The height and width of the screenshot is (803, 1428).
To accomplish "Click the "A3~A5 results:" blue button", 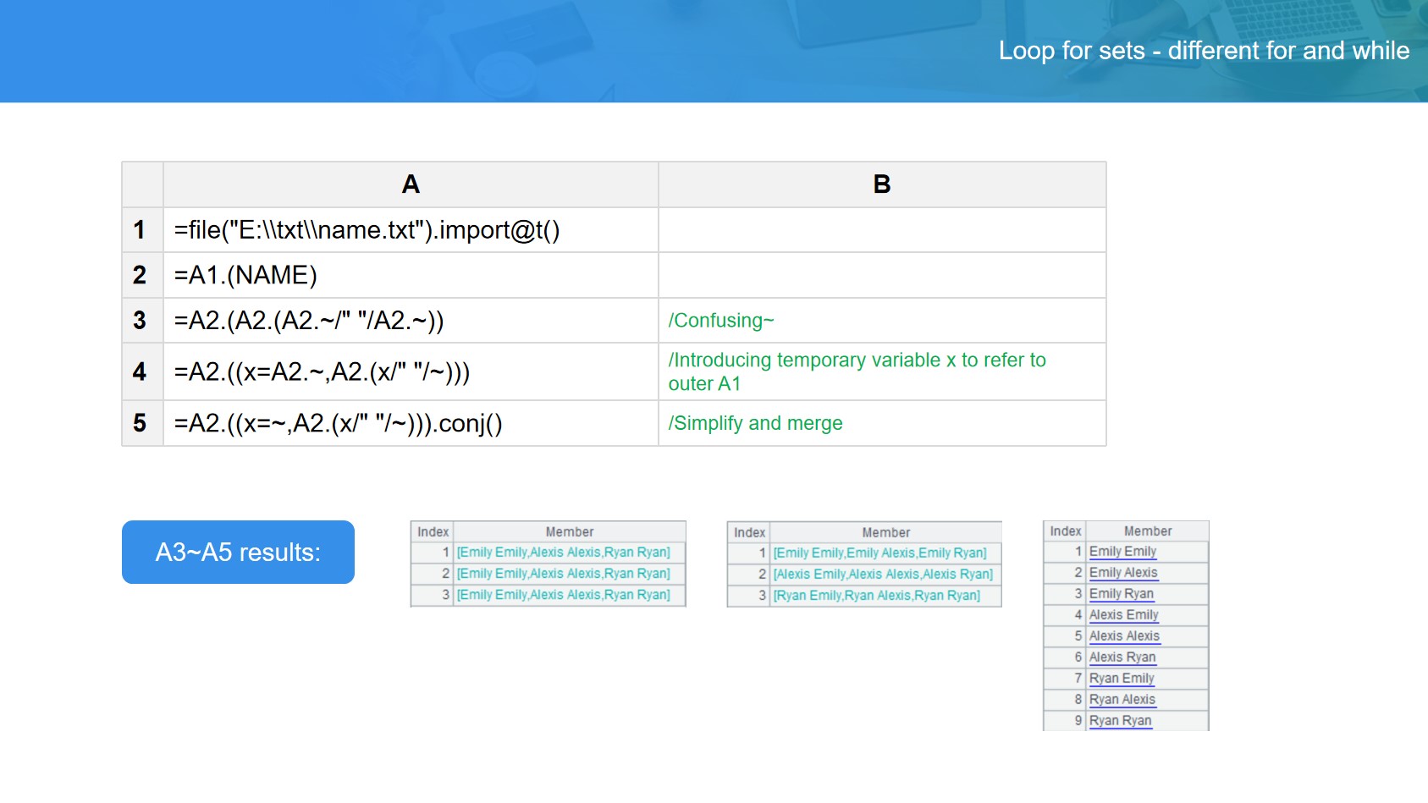I will pyautogui.click(x=238, y=553).
